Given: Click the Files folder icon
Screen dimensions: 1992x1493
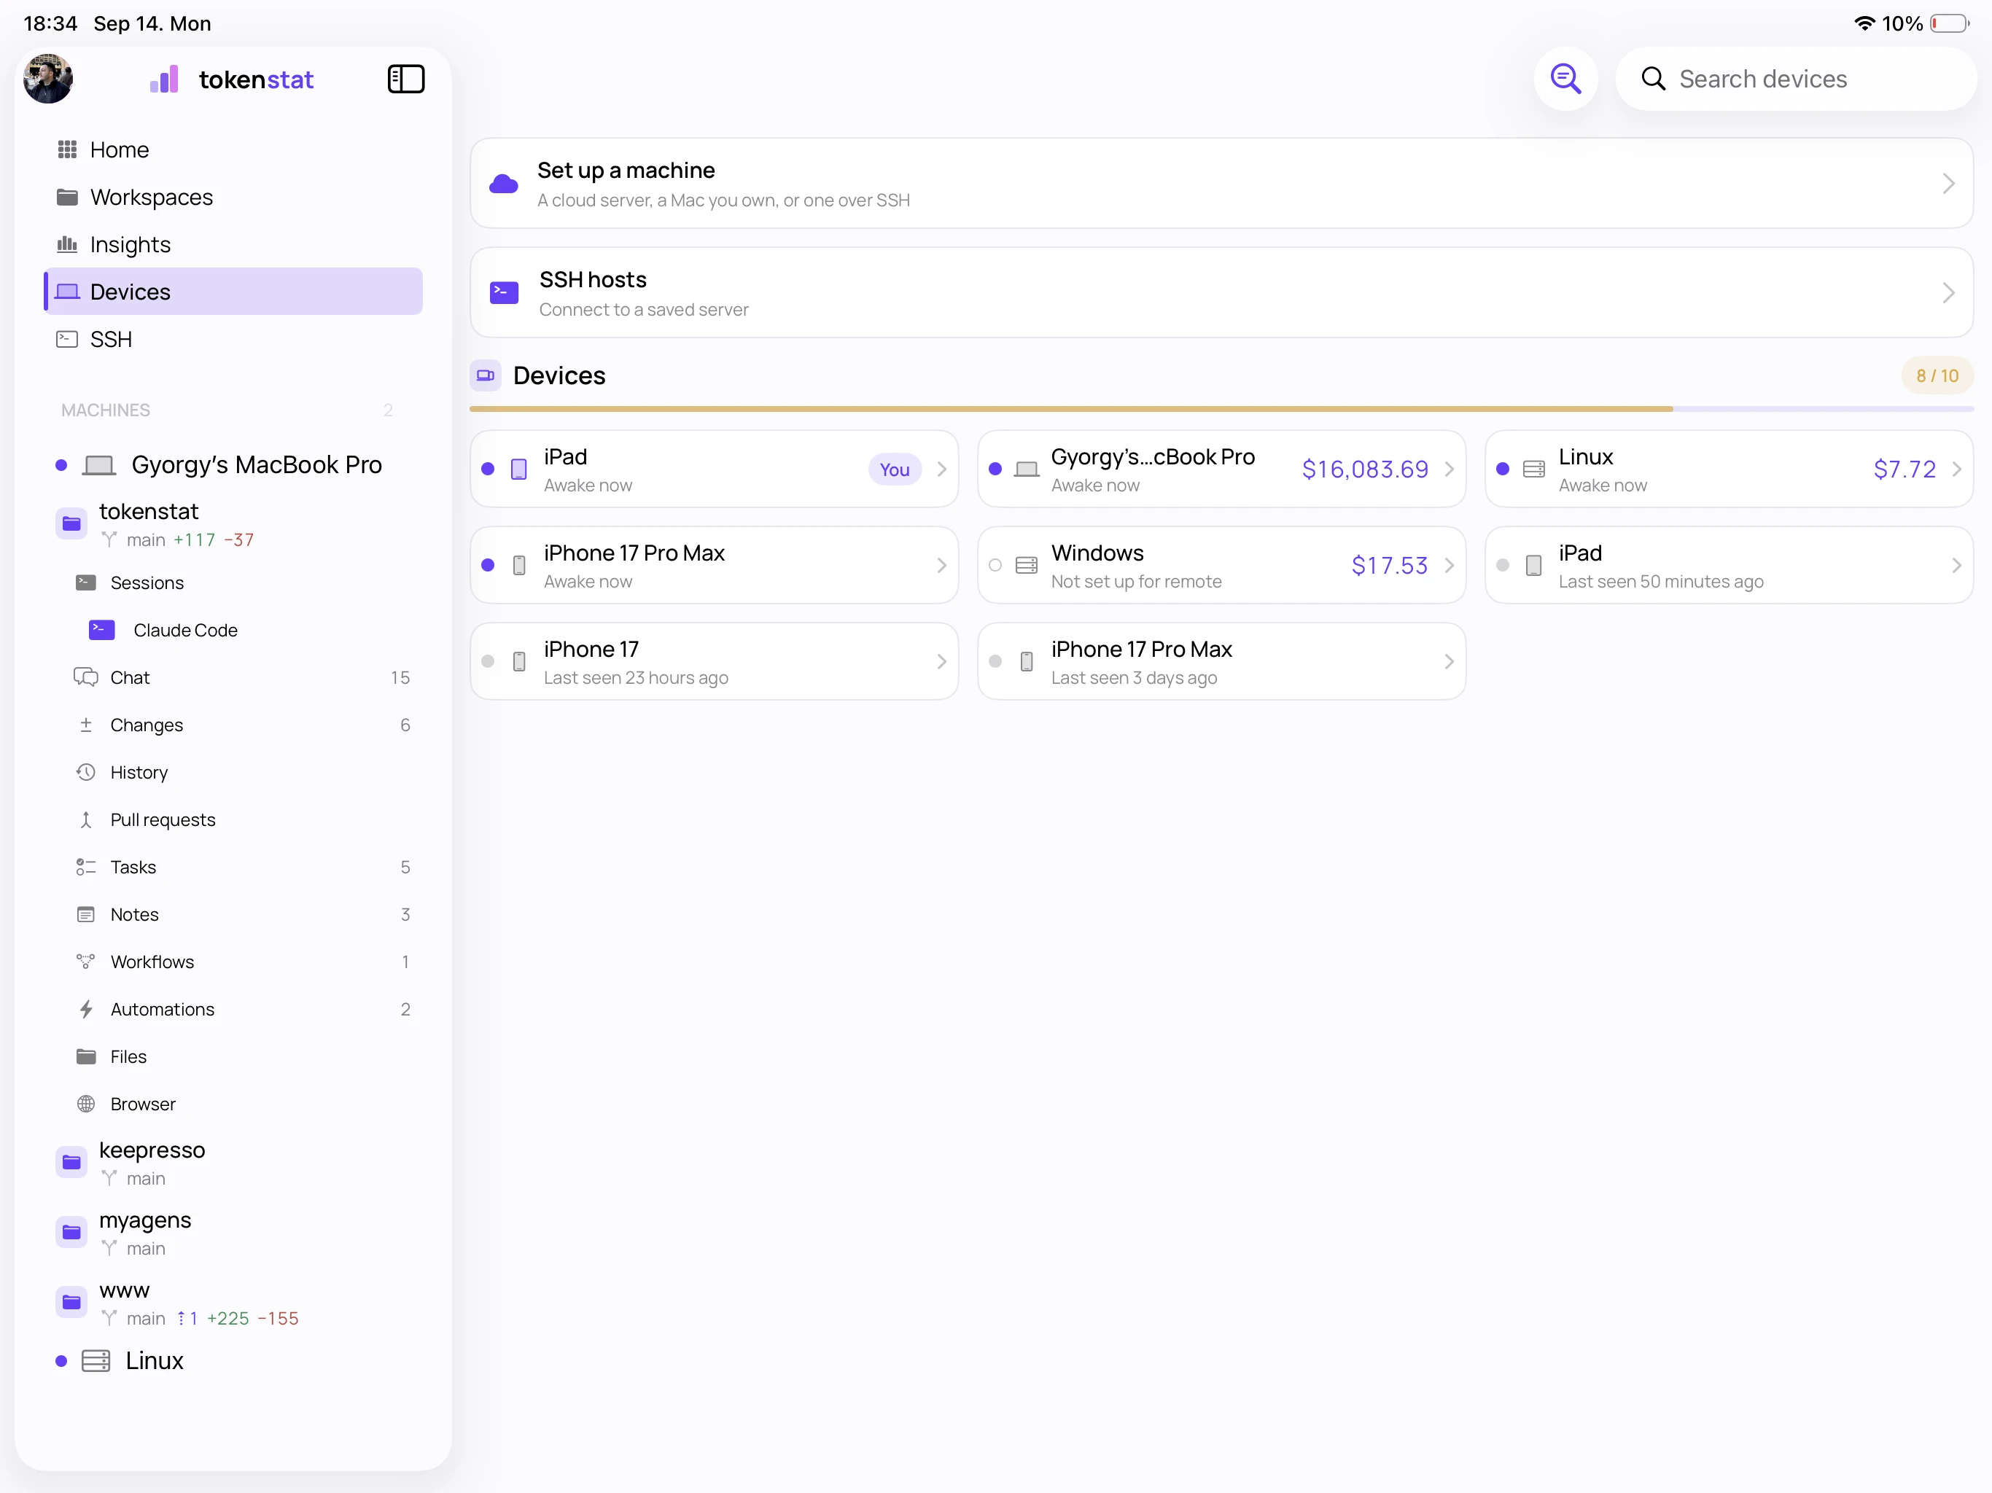Looking at the screenshot, I should (x=85, y=1056).
